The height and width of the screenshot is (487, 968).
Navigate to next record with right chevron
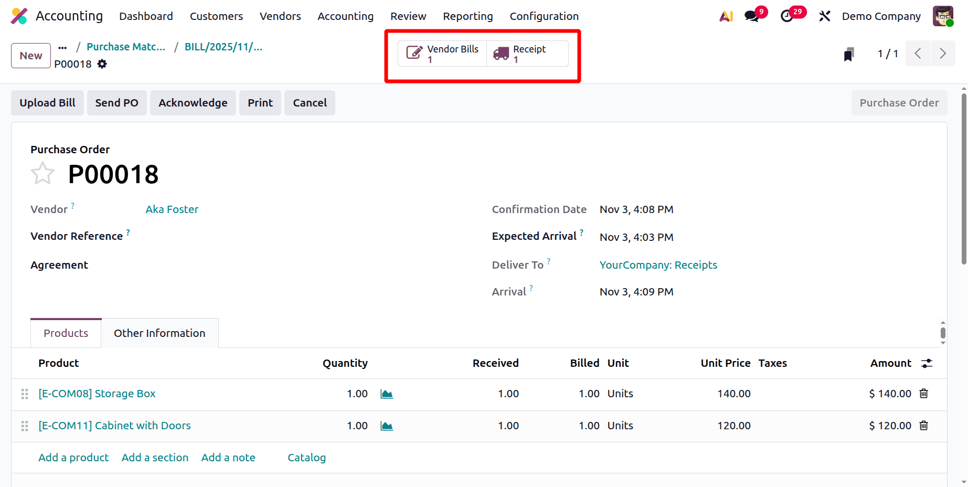[x=943, y=53]
